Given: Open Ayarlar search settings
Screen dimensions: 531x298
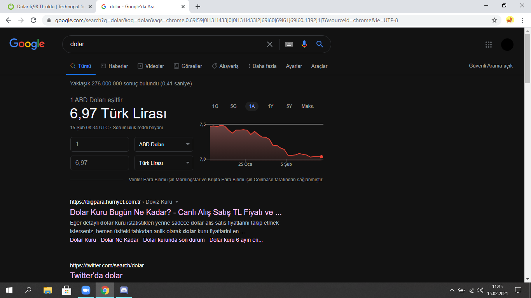Looking at the screenshot, I should [x=294, y=66].
